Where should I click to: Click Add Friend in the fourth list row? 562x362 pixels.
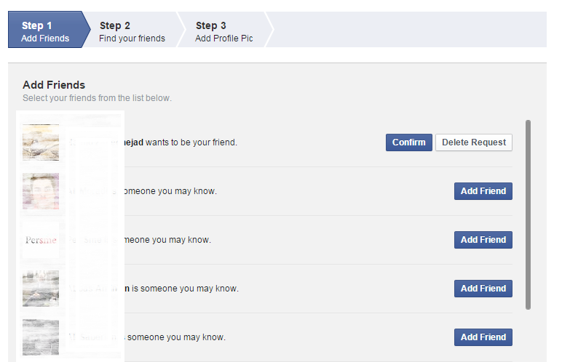click(483, 289)
